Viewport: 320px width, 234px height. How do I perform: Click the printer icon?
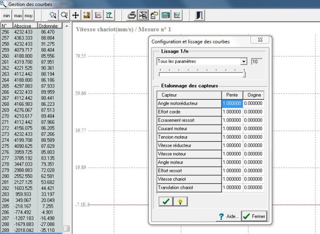pyautogui.click(x=132, y=15)
